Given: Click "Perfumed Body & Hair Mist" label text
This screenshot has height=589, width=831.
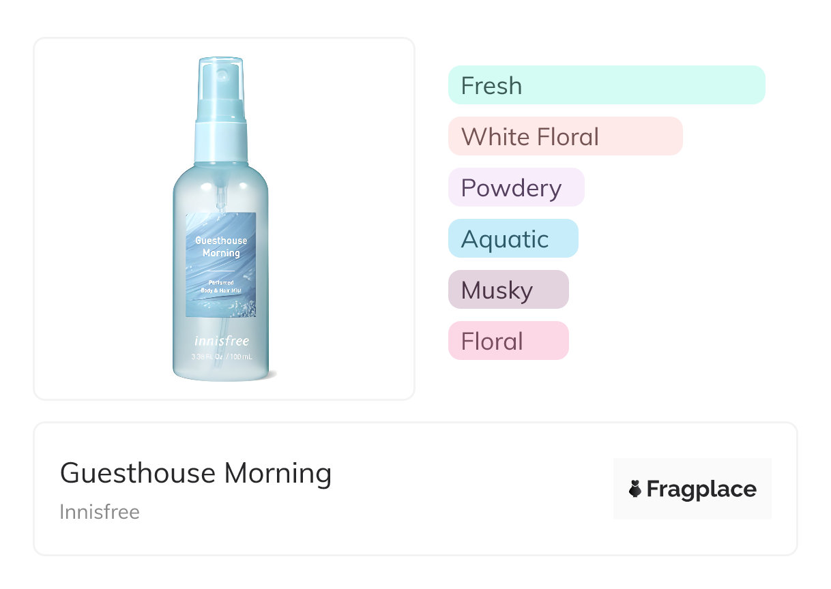Looking at the screenshot, I should [221, 286].
